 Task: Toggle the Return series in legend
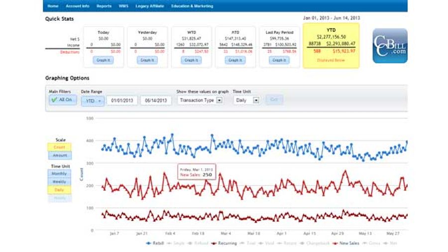tap(287, 244)
